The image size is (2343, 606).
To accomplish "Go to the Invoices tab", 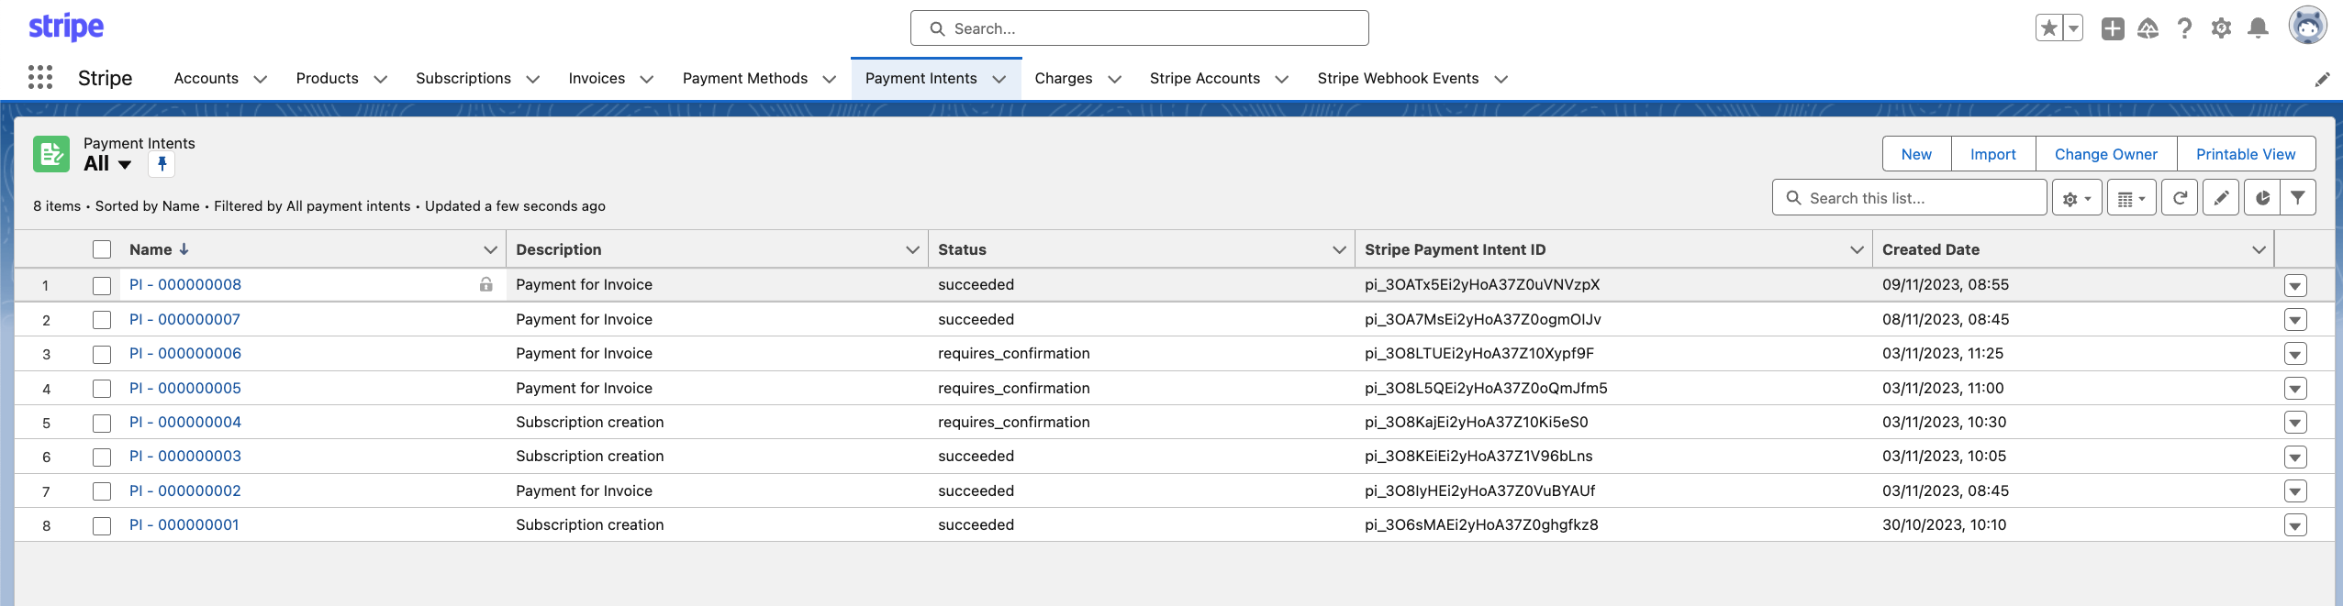I will pos(597,79).
